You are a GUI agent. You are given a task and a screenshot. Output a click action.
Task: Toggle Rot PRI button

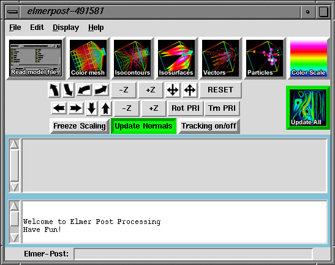(x=186, y=108)
